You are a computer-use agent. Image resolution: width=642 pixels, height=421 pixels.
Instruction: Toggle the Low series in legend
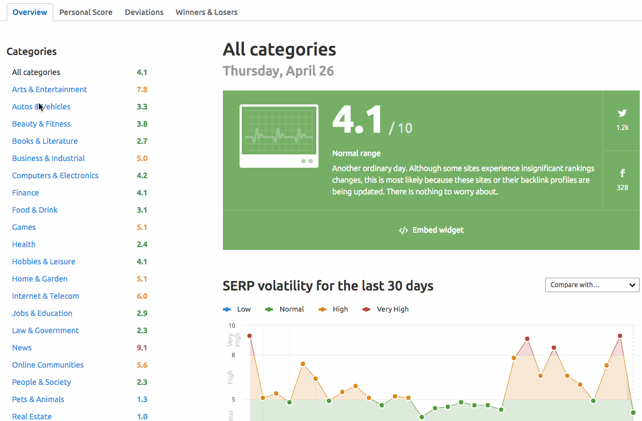(237, 309)
